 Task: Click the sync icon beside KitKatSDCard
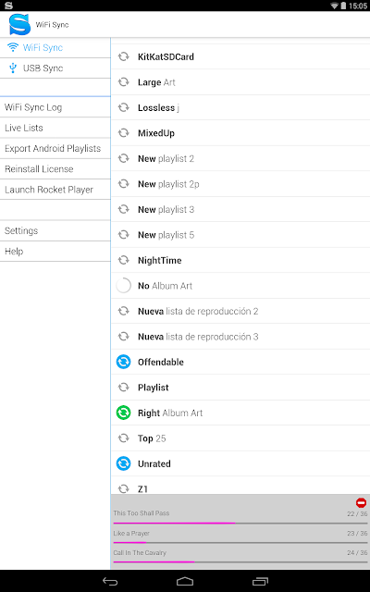click(123, 56)
